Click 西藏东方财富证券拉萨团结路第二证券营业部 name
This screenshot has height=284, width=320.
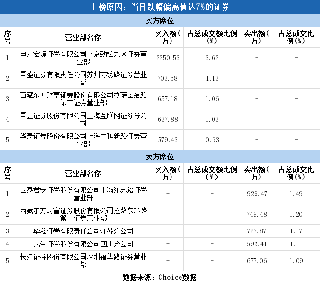[83, 99]
